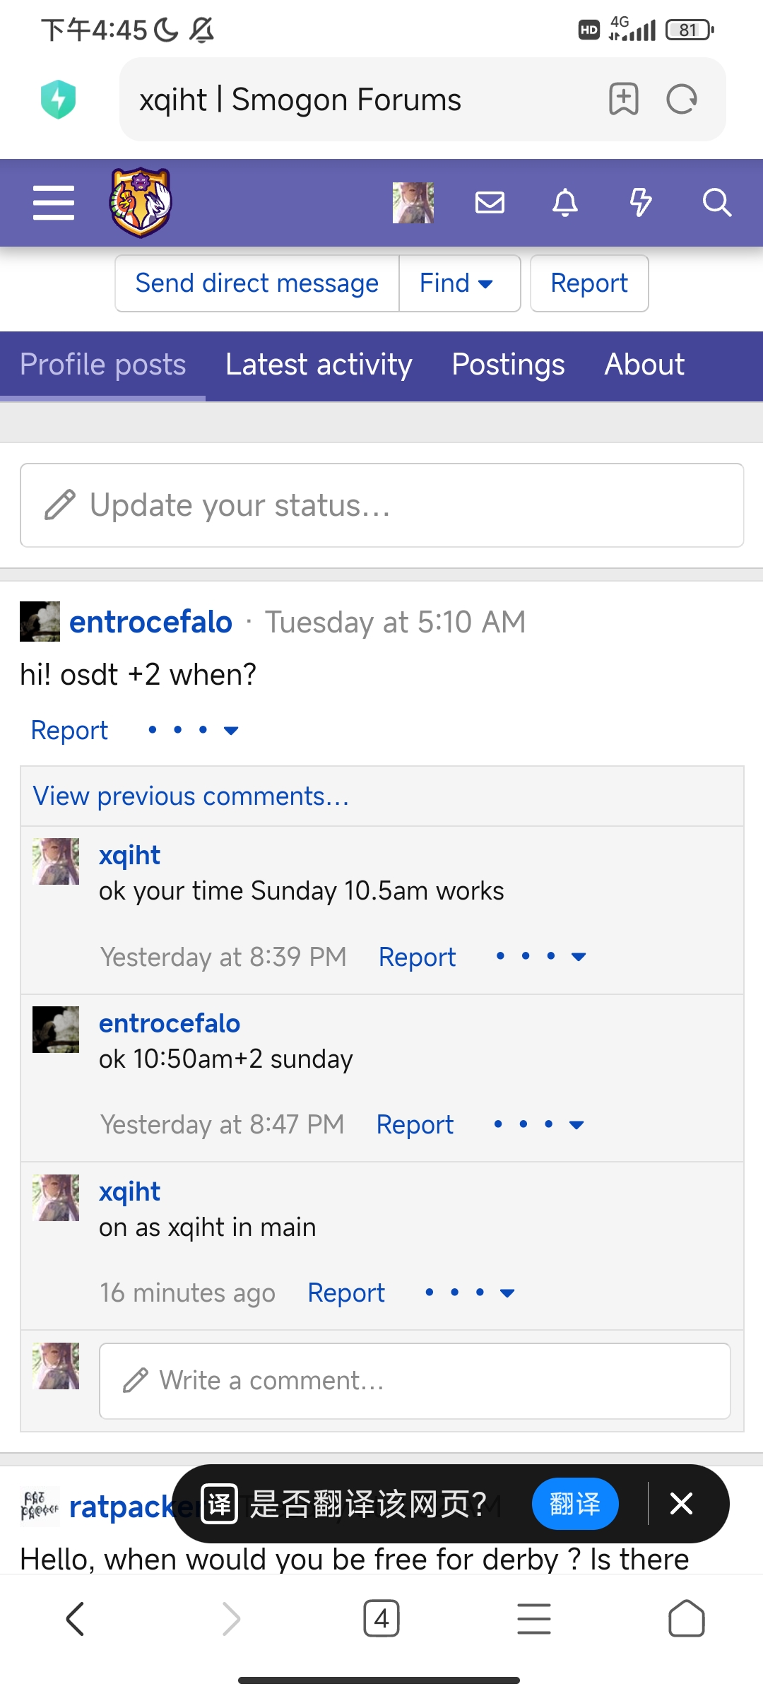The image size is (763, 1696).
Task: Click the Update your status field
Action: pyautogui.click(x=381, y=505)
